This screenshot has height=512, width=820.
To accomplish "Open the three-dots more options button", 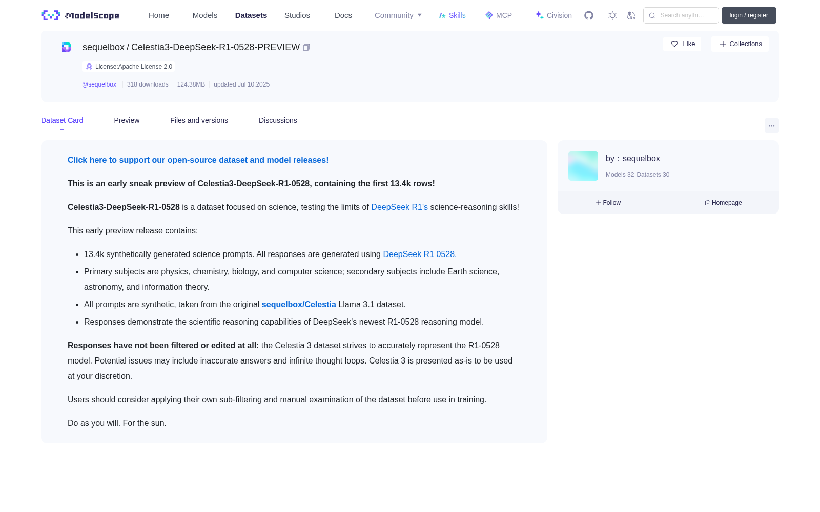I will [x=771, y=125].
